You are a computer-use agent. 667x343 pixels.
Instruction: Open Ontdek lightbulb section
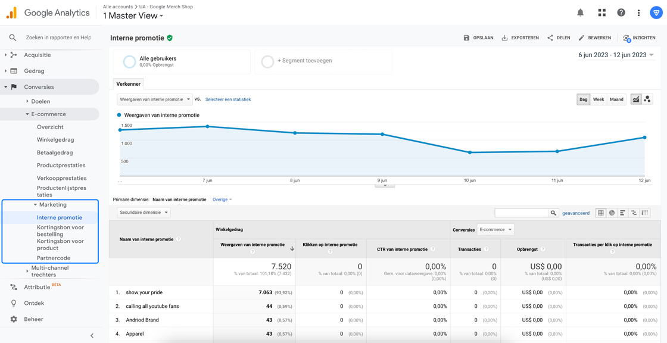[34, 303]
